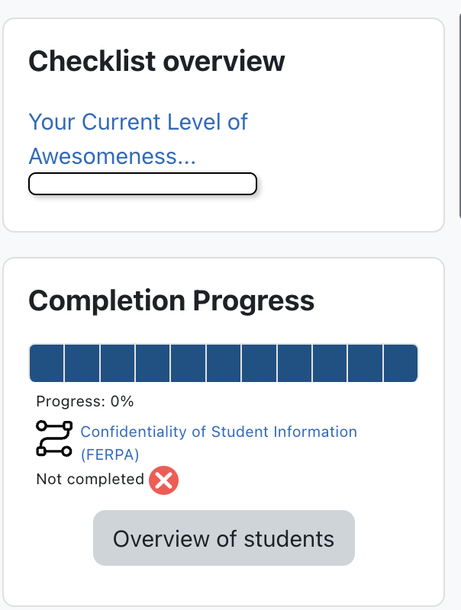461x610 pixels.
Task: Click the empty checklist progress bar
Action: point(142,184)
